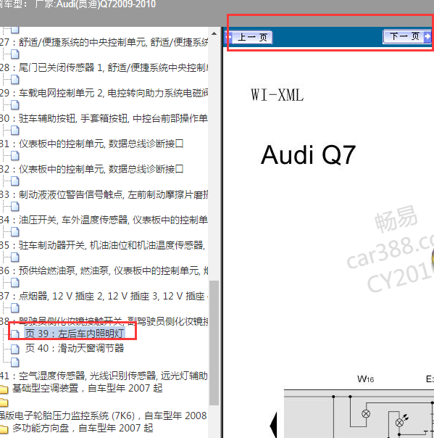This screenshot has height=438, width=434.
Task: Click right arrow icon inside 下一页 button
Action: pos(427,36)
